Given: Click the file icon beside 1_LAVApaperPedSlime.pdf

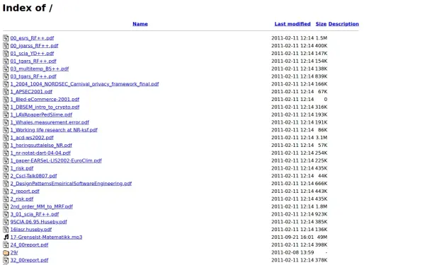Looking at the screenshot, I should pyautogui.click(x=6, y=114).
